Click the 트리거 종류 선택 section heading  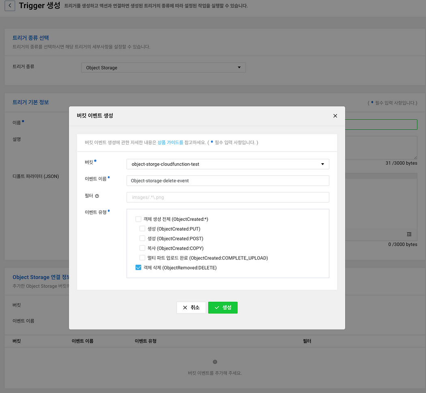(x=31, y=38)
